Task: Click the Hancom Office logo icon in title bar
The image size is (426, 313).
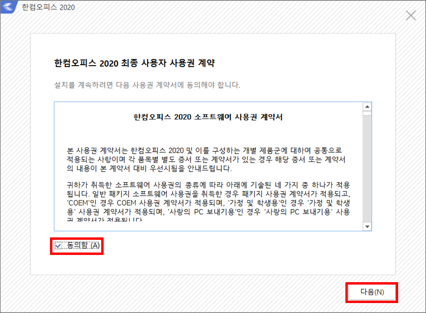Action: [9, 7]
